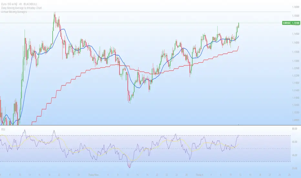Click the 80.00 RSI scale label

pos(295,128)
